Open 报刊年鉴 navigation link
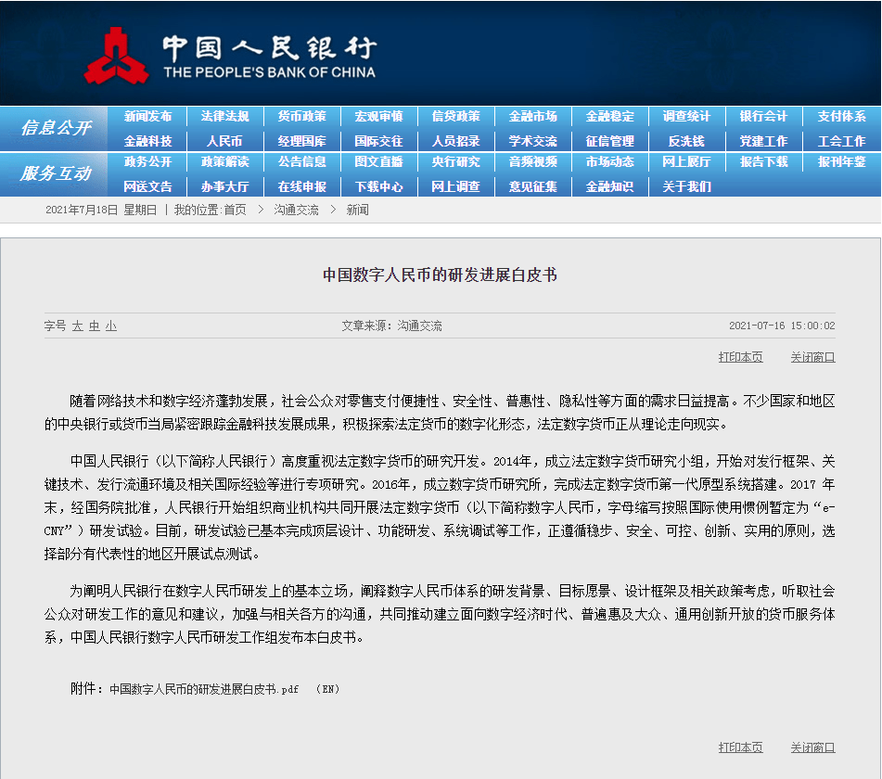The width and height of the screenshot is (882, 779). (841, 162)
